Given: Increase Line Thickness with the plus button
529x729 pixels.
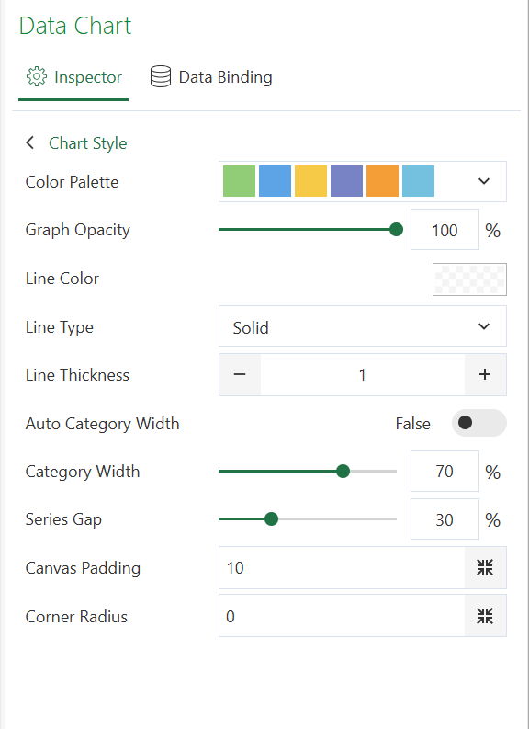Looking at the screenshot, I should point(485,374).
